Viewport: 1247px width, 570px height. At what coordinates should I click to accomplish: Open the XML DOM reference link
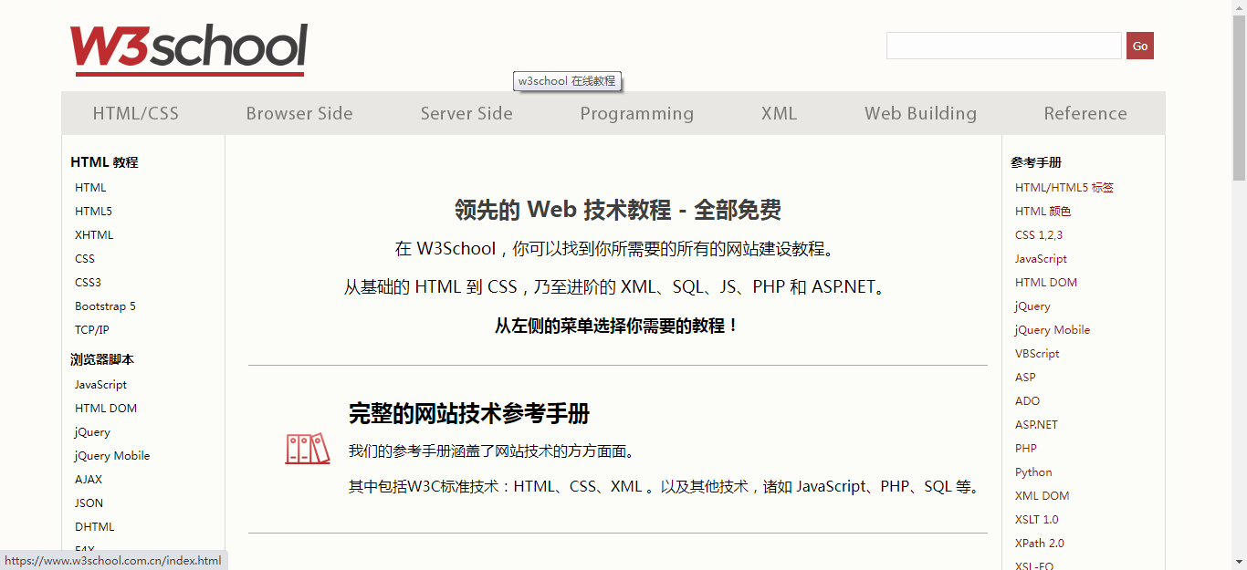[1042, 495]
